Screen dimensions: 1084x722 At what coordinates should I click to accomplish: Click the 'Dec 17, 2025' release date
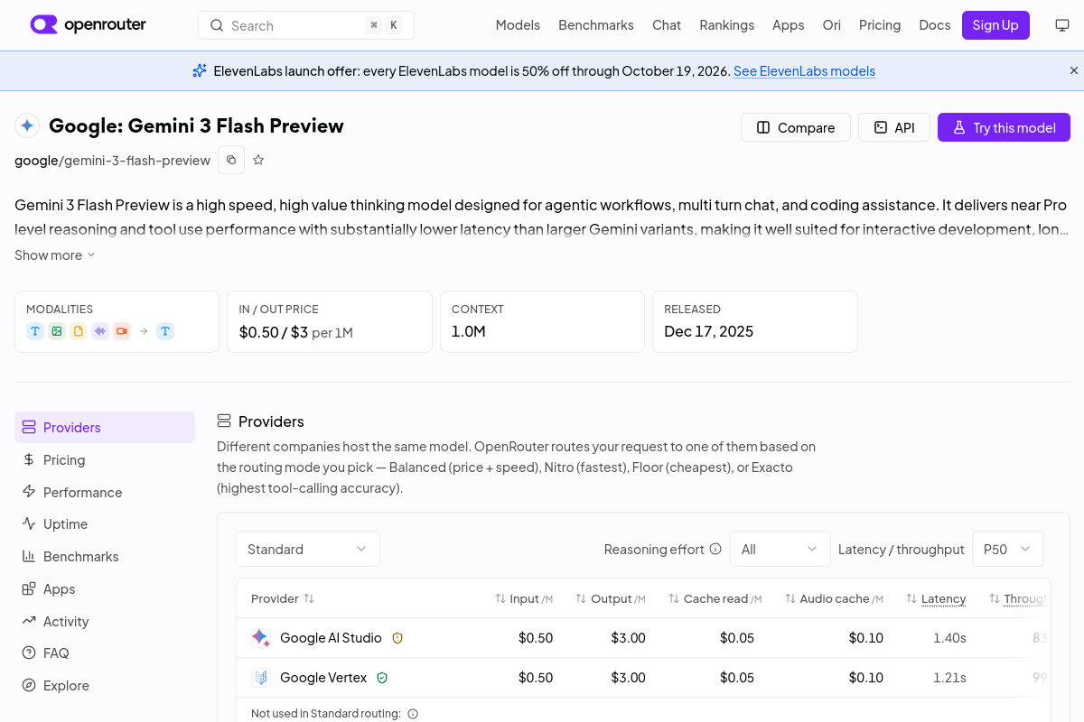tap(708, 331)
